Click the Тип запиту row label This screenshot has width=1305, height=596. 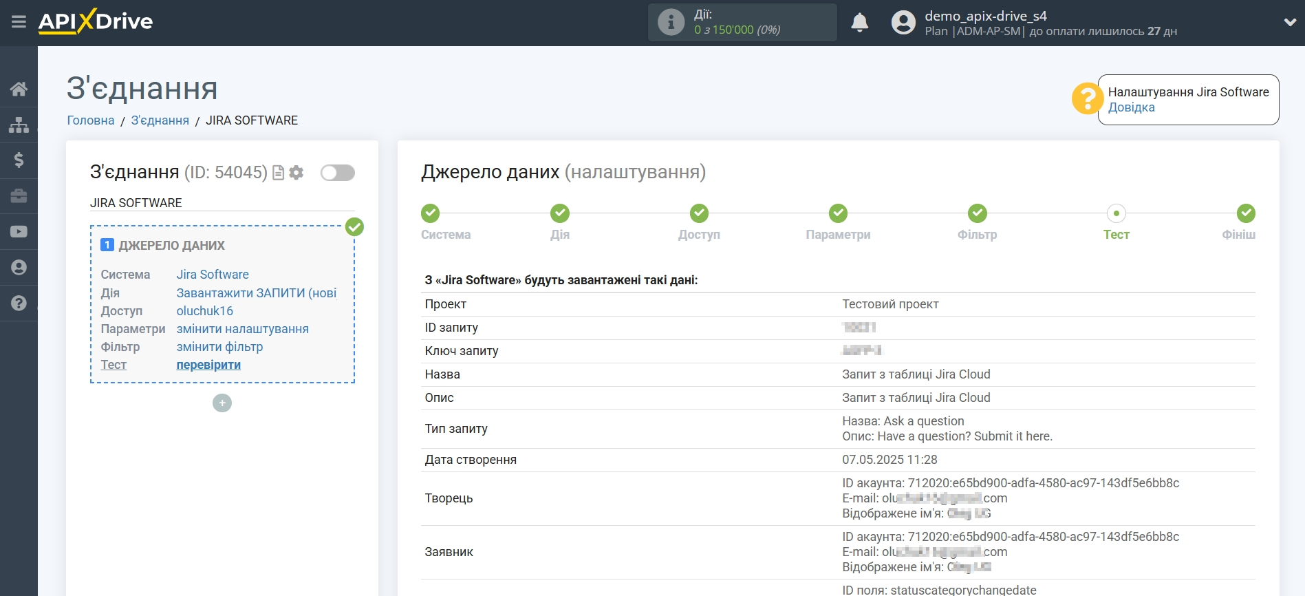pyautogui.click(x=456, y=429)
